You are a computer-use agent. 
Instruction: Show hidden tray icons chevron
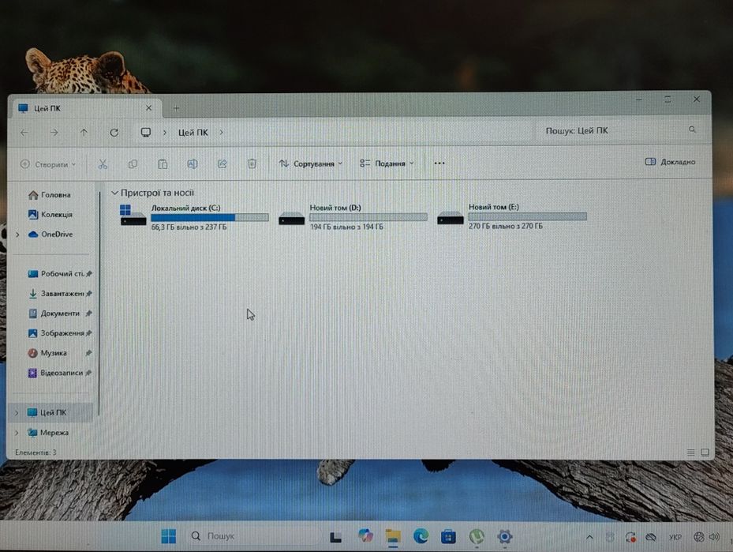pyautogui.click(x=589, y=537)
